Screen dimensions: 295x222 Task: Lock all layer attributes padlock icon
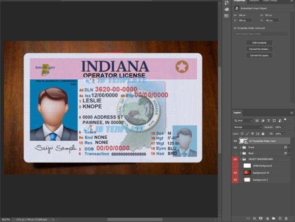[263, 134]
